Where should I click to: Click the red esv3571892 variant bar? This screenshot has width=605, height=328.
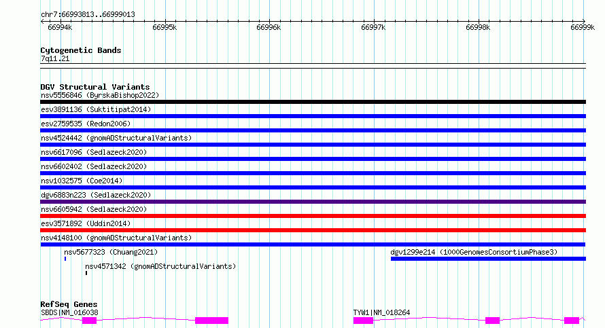point(313,230)
